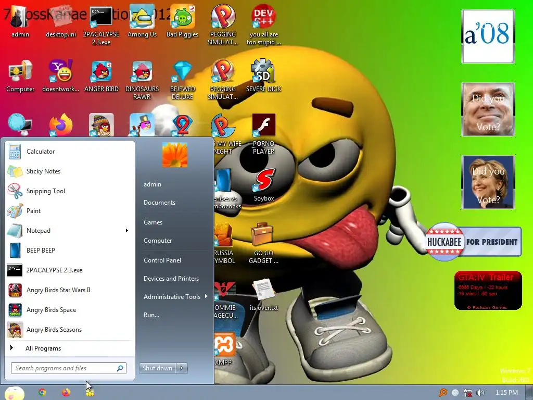This screenshot has height=400, width=533.
Task: Open Angry Birds Star Wars II in Start menu
Action: pos(69,290)
